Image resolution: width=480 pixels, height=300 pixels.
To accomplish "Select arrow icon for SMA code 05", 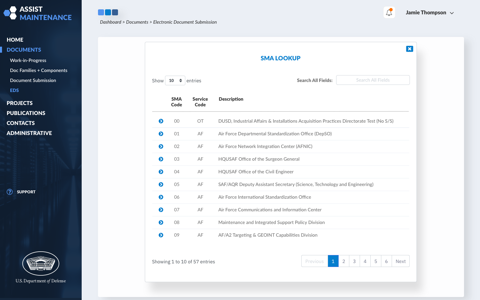I will pos(161,184).
